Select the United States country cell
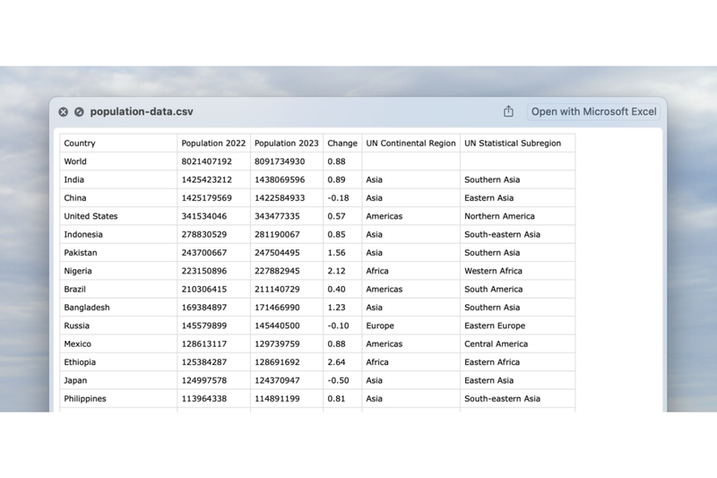Screen dimensions: 717x478 coord(91,216)
